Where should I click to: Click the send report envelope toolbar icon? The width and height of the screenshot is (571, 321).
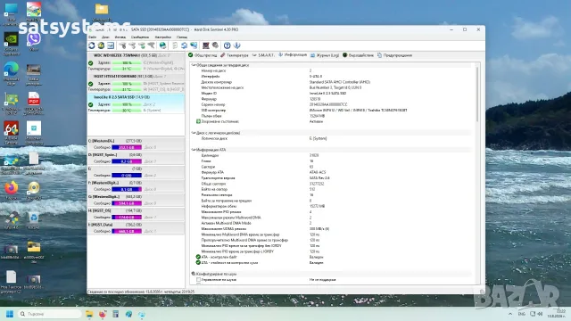pos(111,45)
